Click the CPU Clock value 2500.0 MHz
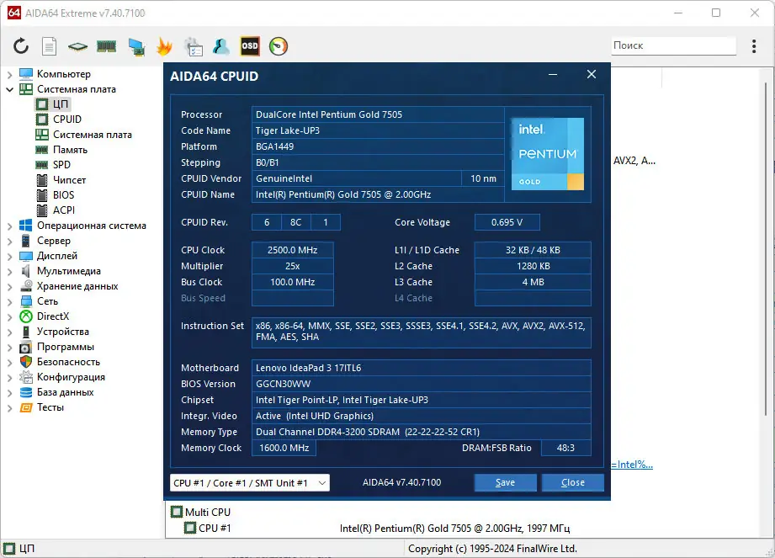The width and height of the screenshot is (775, 558). click(293, 250)
